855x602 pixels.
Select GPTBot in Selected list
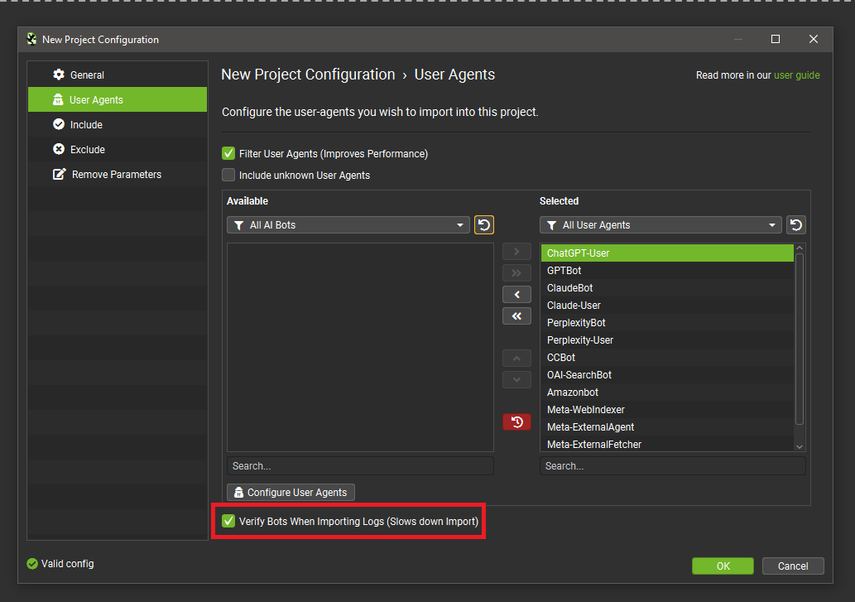point(667,271)
